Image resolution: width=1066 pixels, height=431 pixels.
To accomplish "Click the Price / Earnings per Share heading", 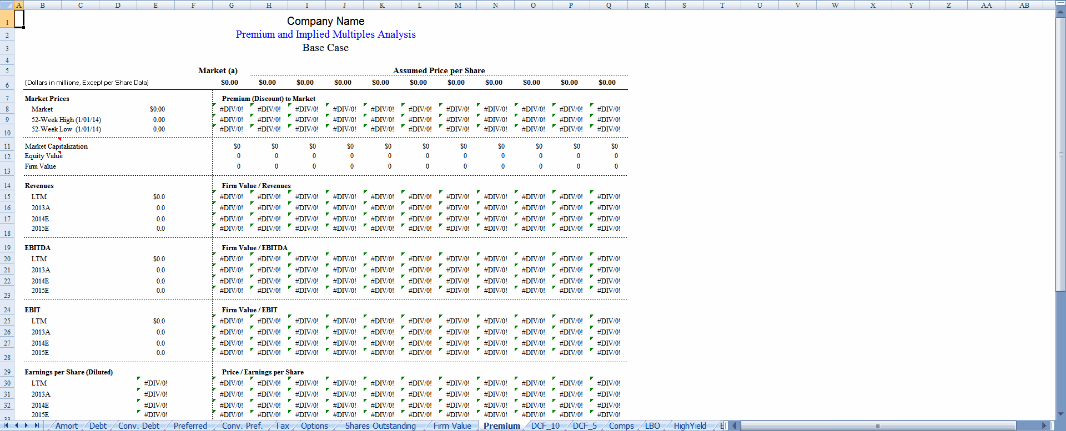I will (x=263, y=372).
